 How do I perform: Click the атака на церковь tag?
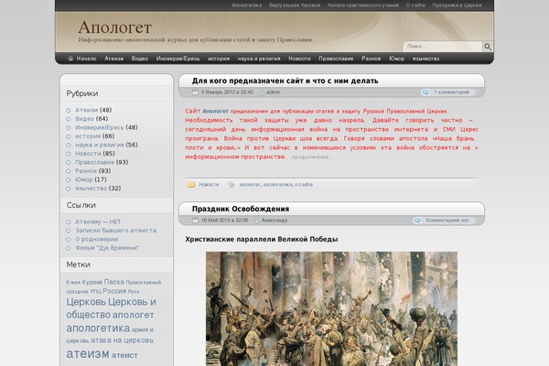[123, 340]
